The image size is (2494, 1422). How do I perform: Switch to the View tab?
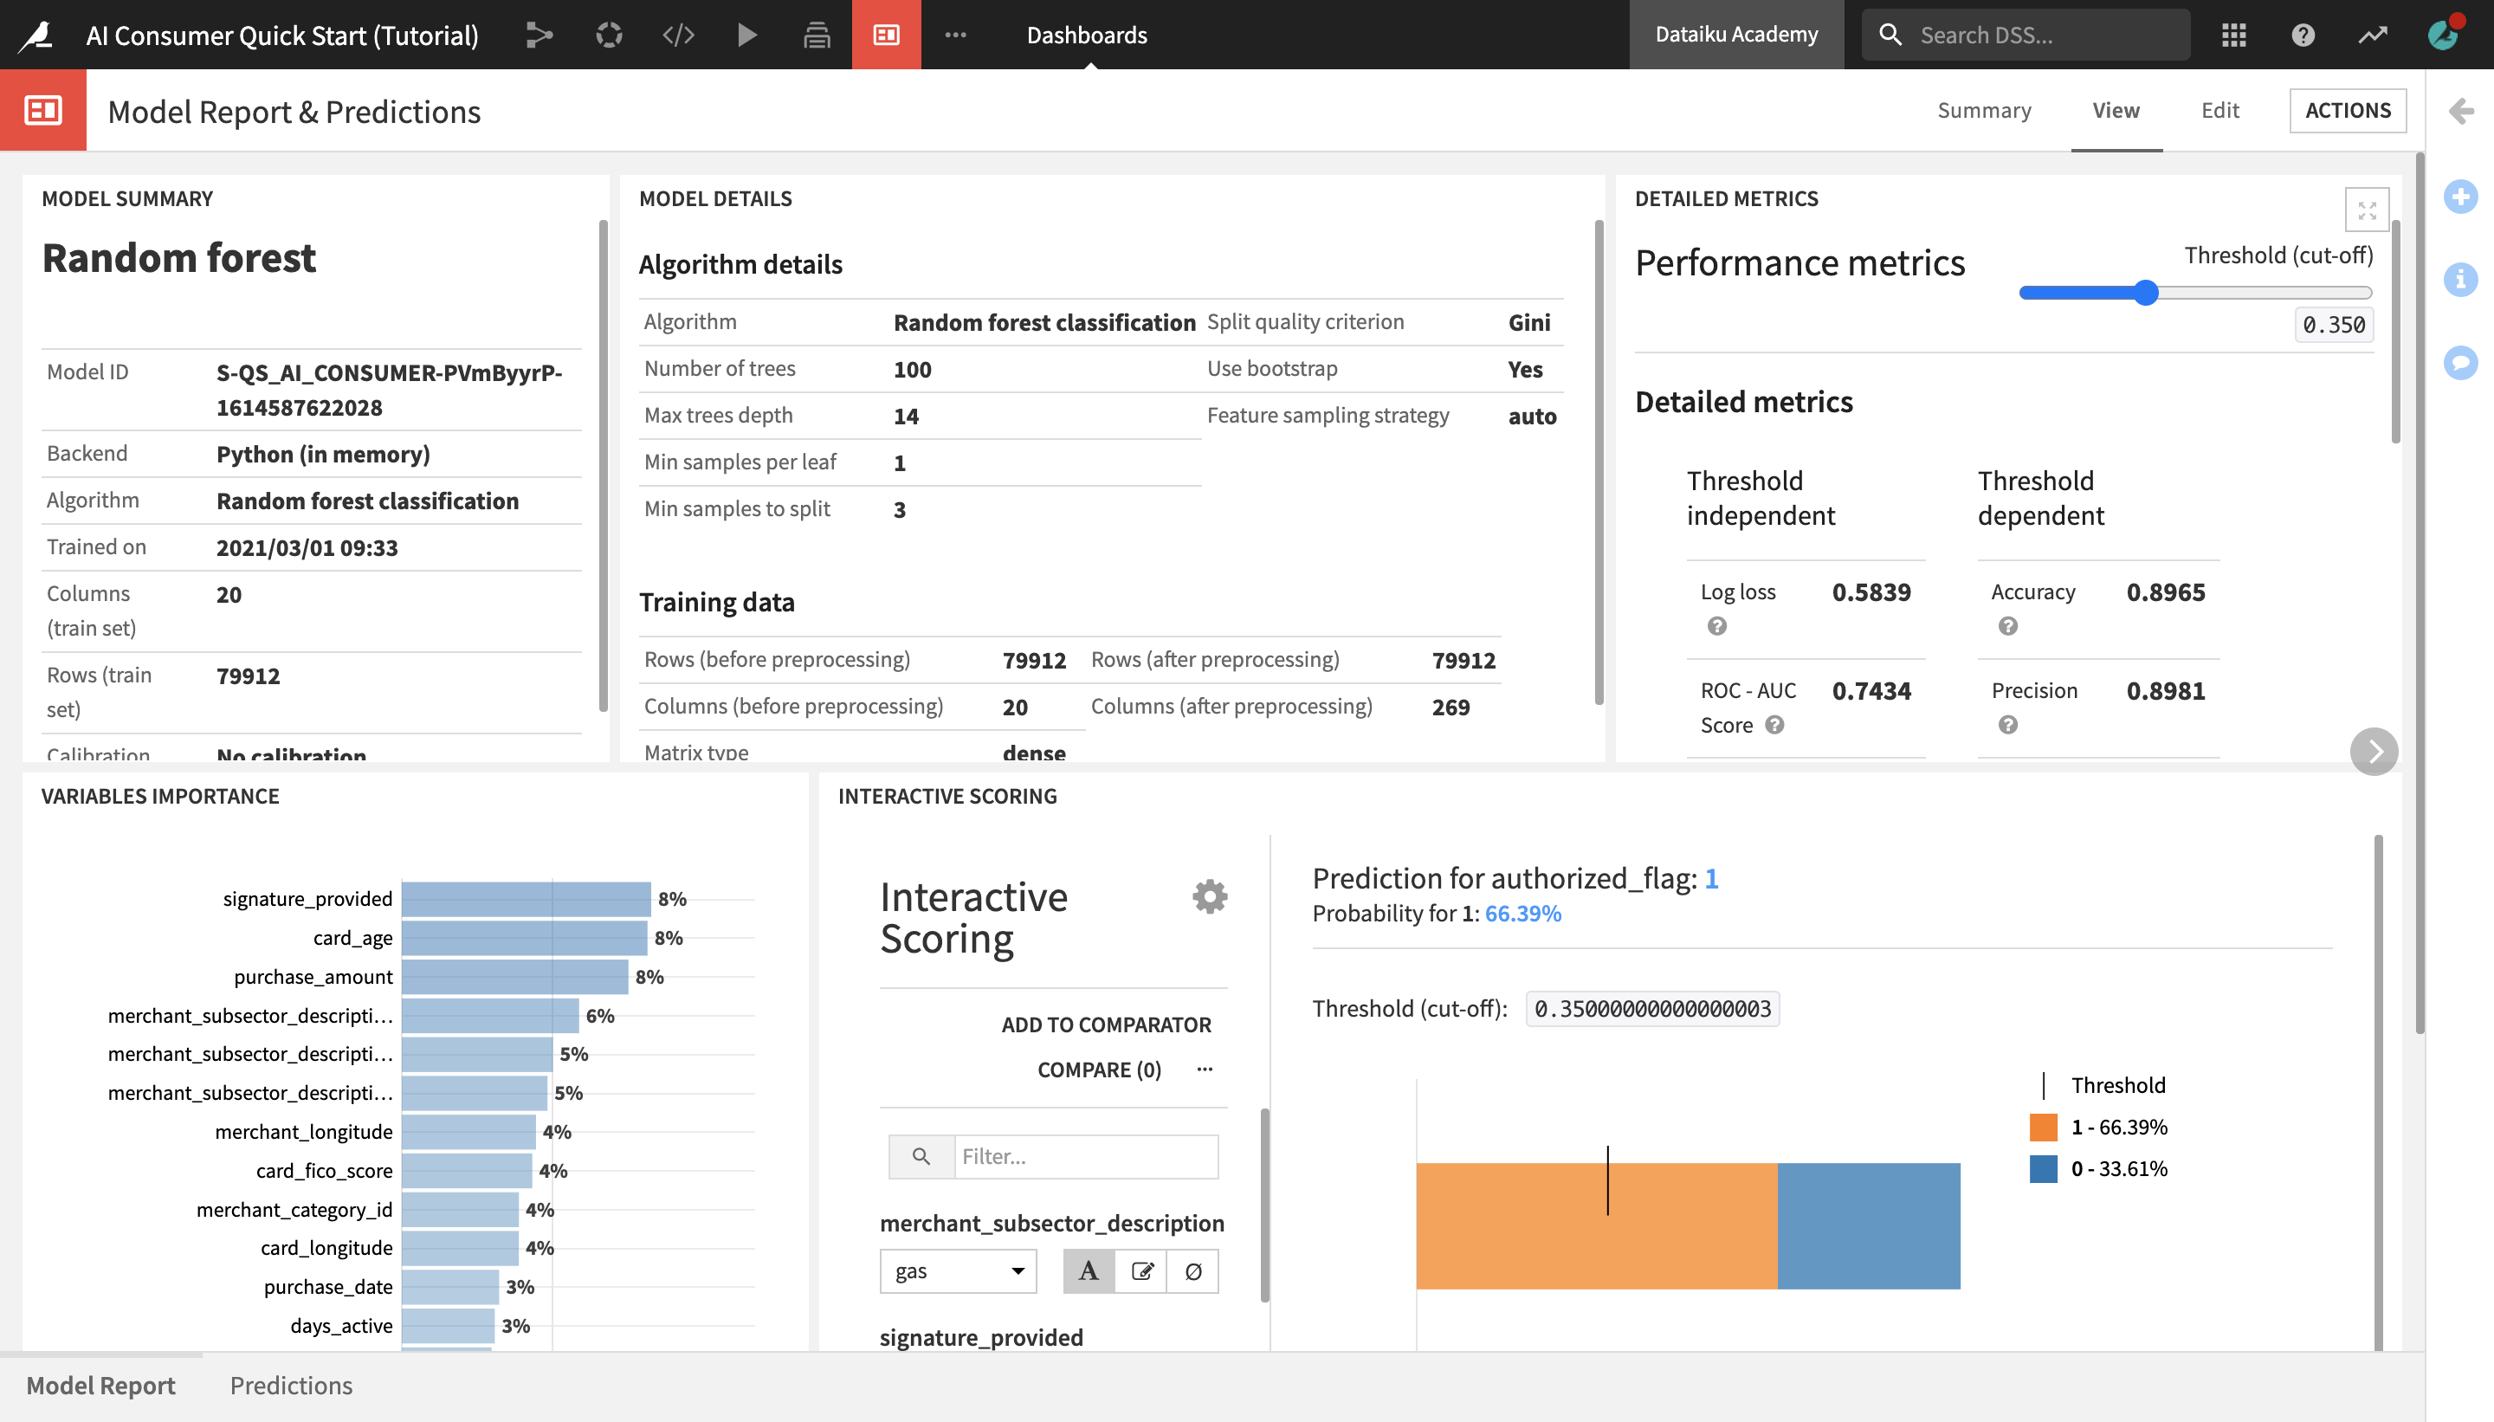coord(2115,110)
